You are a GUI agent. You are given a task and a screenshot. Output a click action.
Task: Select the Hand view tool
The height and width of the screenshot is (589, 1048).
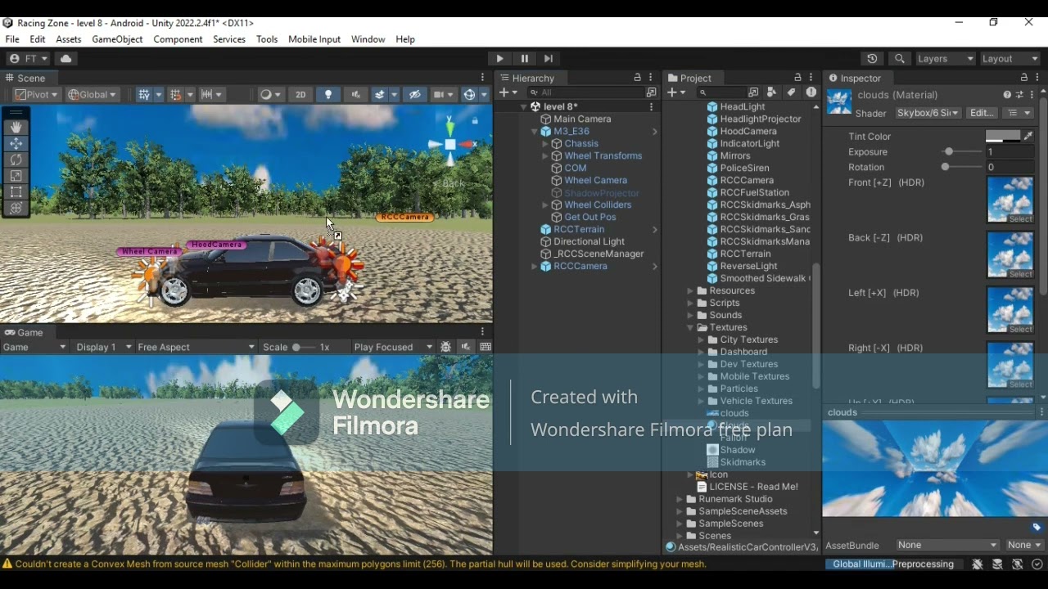coord(16,128)
